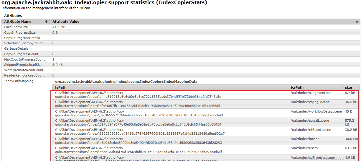Select the fsPath ending in d44b619213b6e6cb…d7543c5e
Screen dimensions: 361x161
pos(138,95)
